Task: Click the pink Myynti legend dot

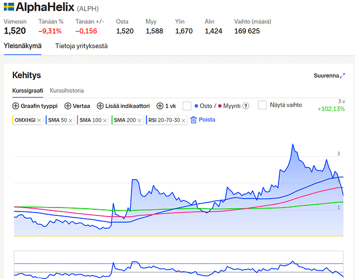Action: (x=220, y=106)
